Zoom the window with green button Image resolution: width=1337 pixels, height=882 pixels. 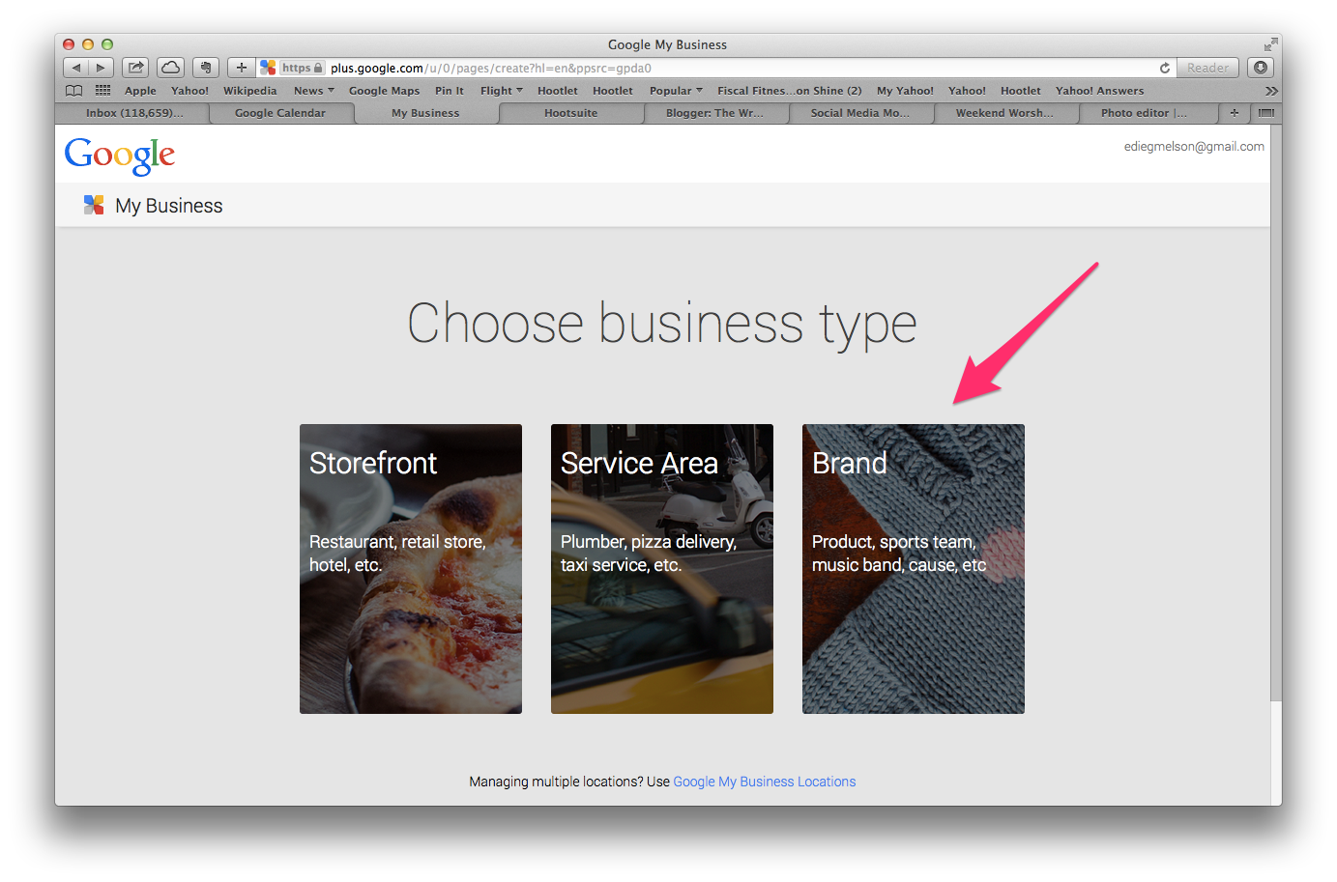107,44
